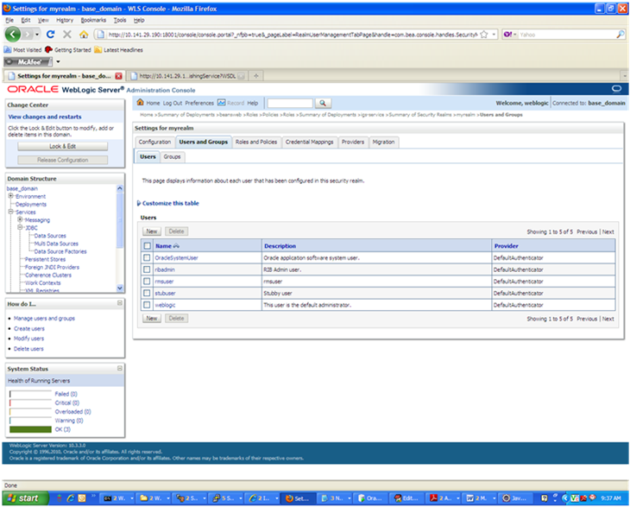Switch to the Roles and Policies tab

pos(255,142)
